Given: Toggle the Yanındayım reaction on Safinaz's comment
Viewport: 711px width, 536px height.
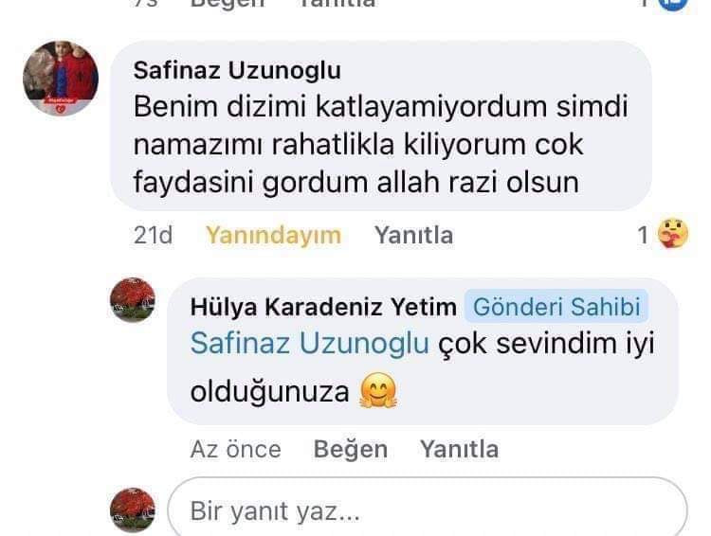Looking at the screenshot, I should [x=273, y=235].
